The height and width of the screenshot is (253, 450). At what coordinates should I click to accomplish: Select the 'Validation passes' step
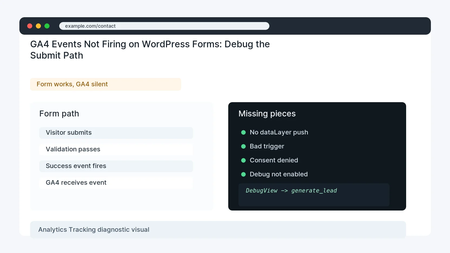[x=116, y=149]
